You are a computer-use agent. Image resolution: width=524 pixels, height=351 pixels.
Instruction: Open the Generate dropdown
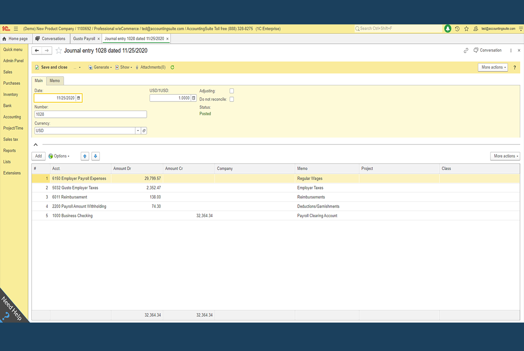coord(100,67)
